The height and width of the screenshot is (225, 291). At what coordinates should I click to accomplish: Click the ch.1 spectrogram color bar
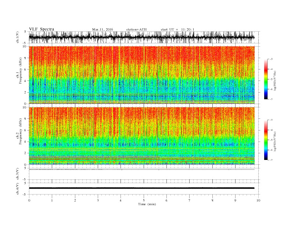tap(266, 79)
